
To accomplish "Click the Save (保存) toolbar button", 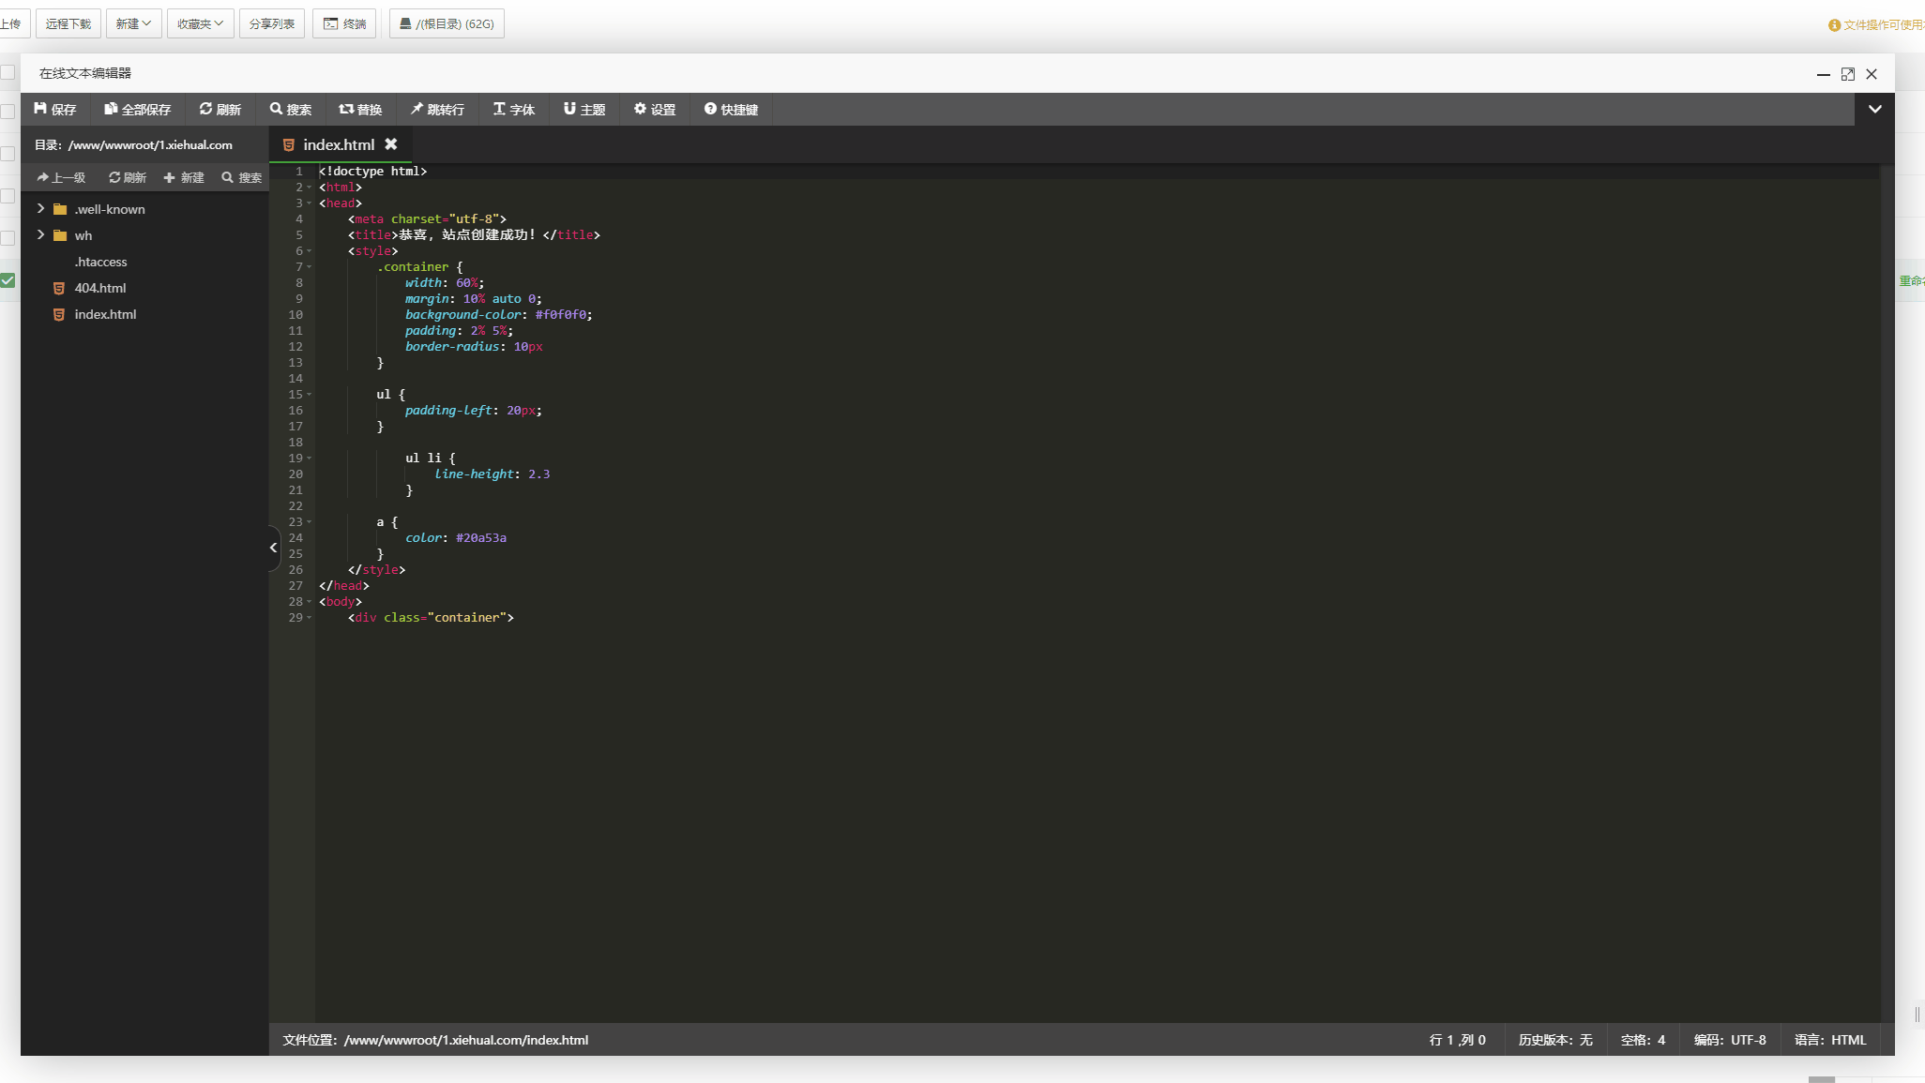I will coord(55,110).
